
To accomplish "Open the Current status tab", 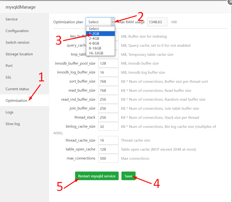I will point(17,89).
